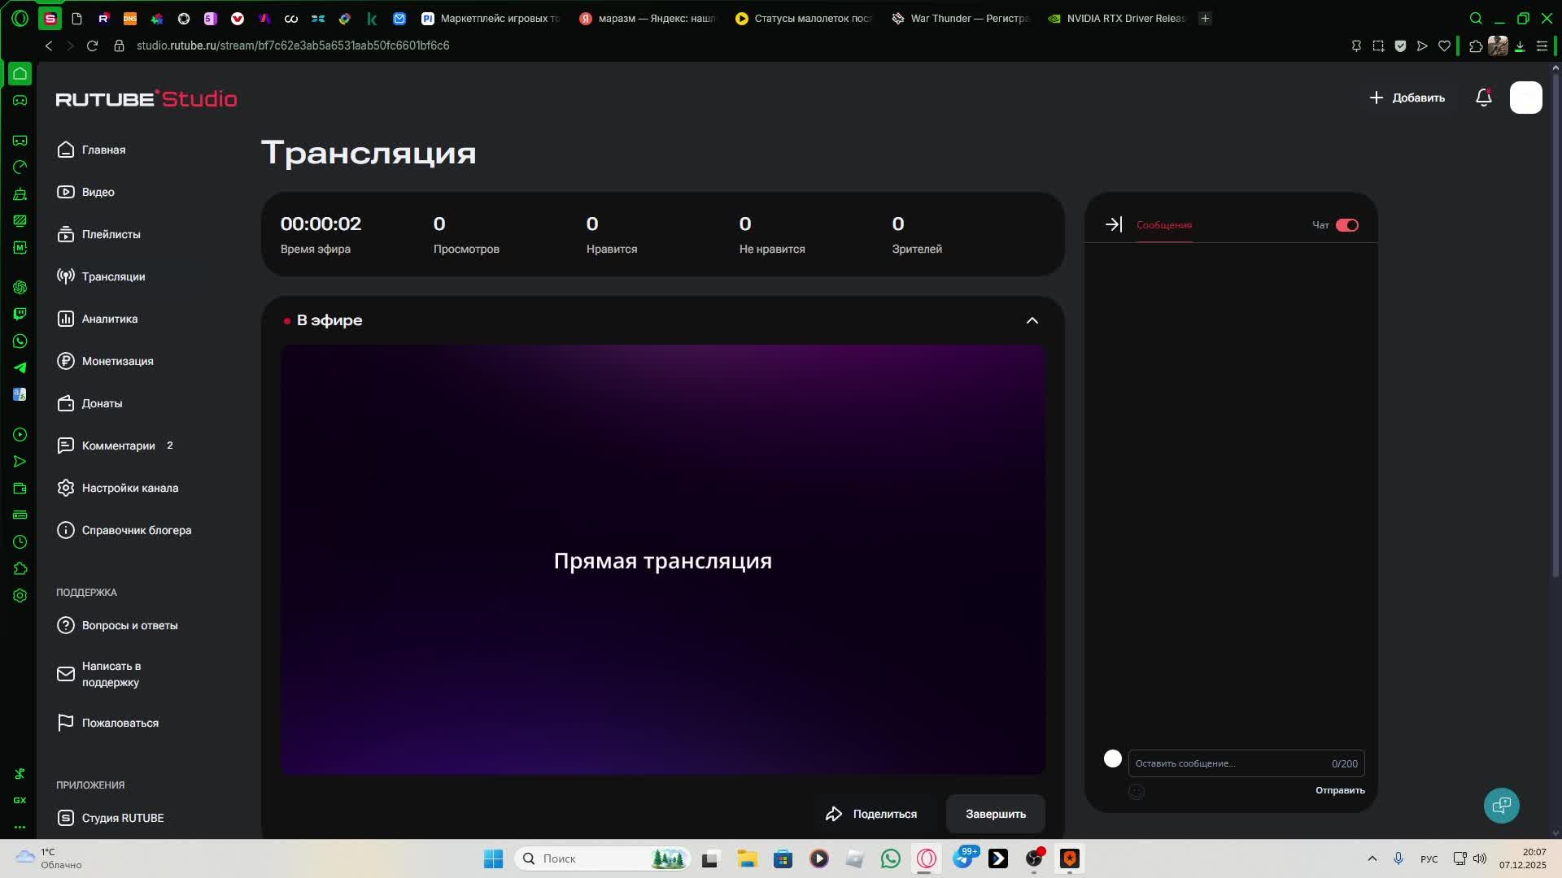Image resolution: width=1562 pixels, height=878 pixels.
Task: Click the Оставить сообщение input field
Action: click(x=1228, y=763)
